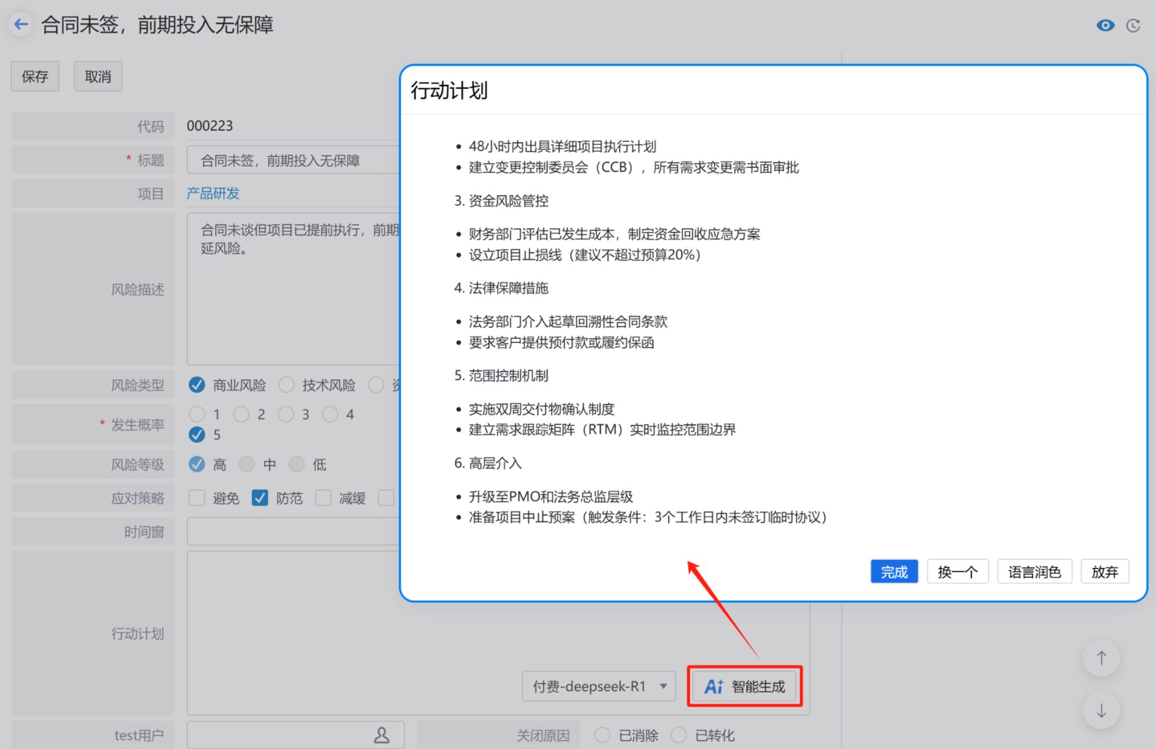Open the 产品研发 project link
The width and height of the screenshot is (1156, 749).
pyautogui.click(x=213, y=193)
